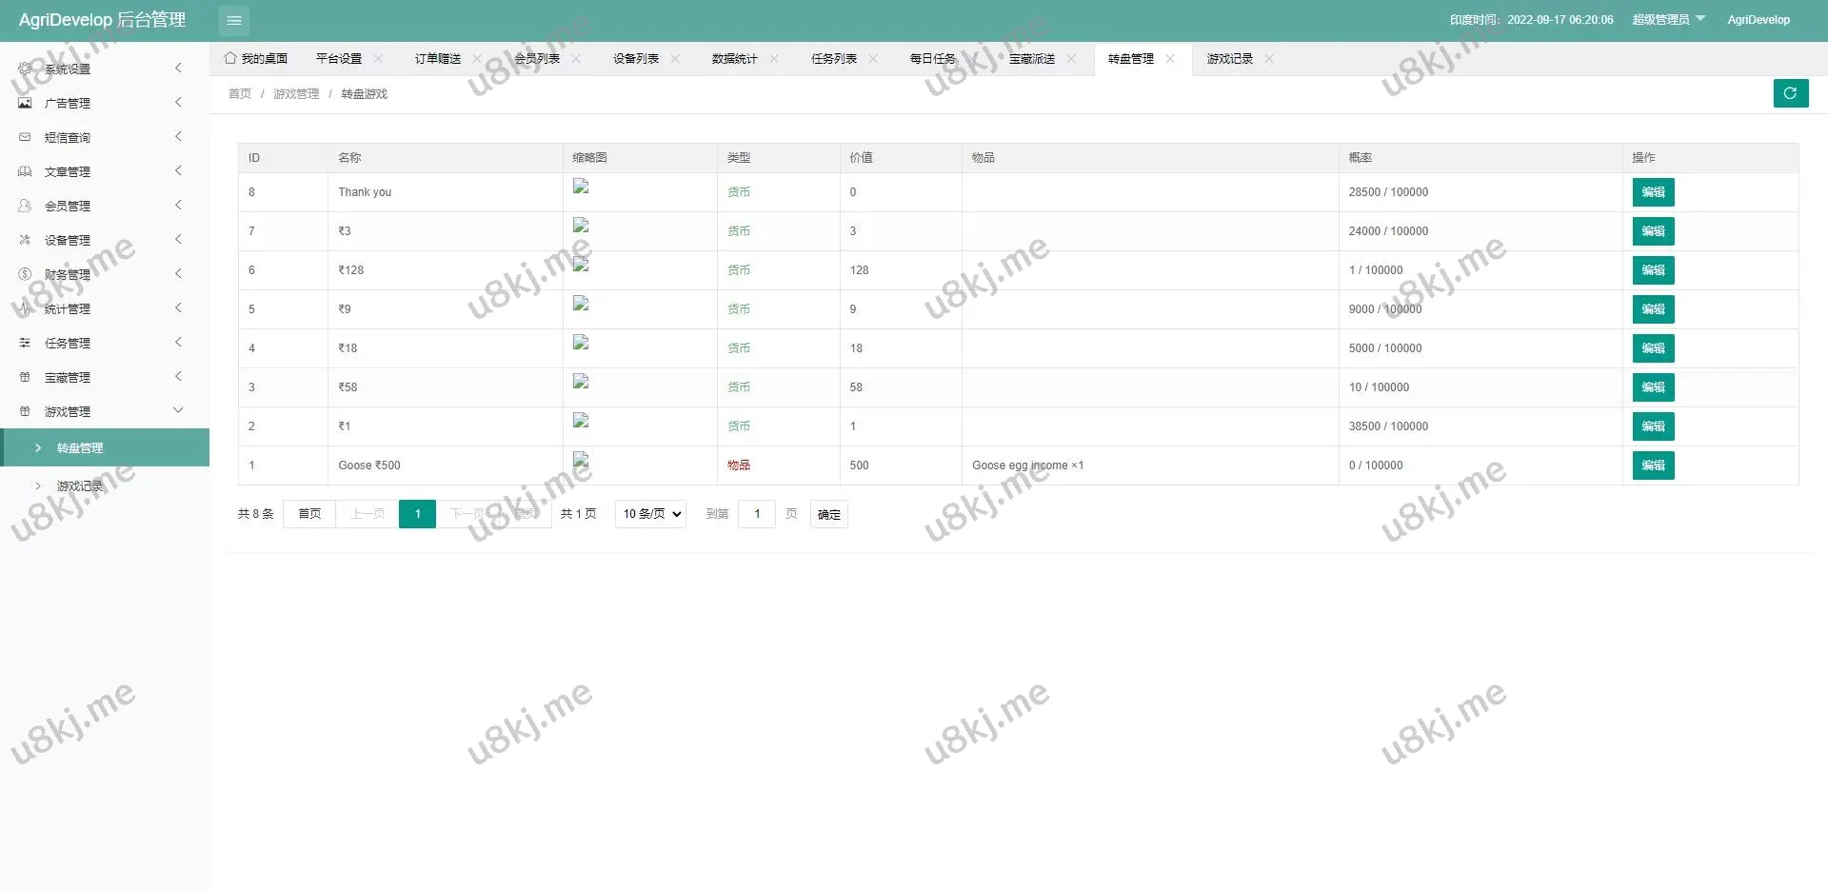The height and width of the screenshot is (891, 1828).
Task: Click the hamburger menu collapse icon
Action: click(234, 20)
